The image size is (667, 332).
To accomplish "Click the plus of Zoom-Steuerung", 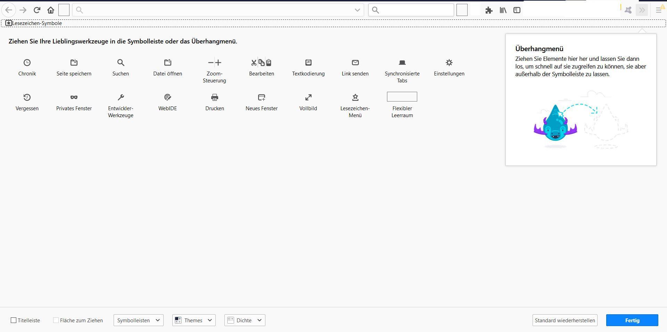I will [218, 63].
